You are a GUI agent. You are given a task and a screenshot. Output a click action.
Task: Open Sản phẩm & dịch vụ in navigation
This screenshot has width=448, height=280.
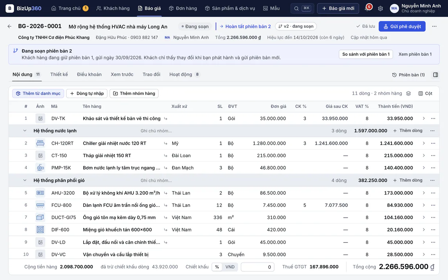pyautogui.click(x=230, y=8)
